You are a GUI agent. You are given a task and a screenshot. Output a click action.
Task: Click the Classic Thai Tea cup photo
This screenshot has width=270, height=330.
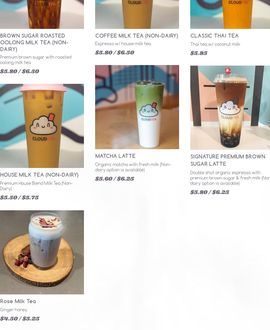point(230,14)
